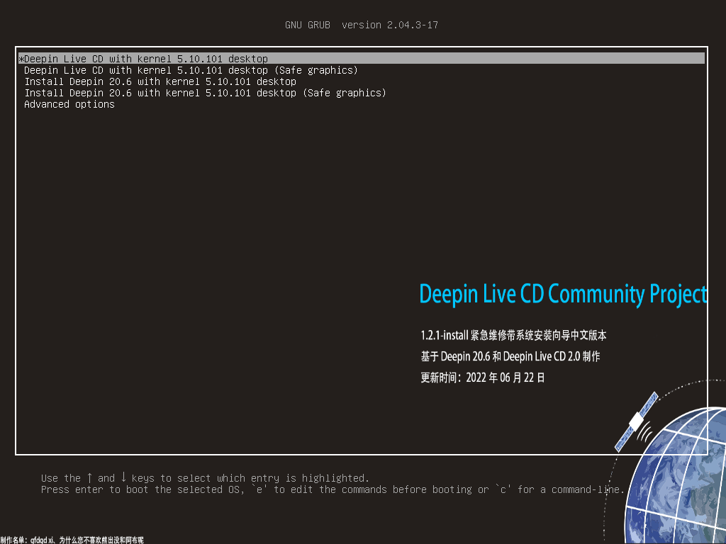
Task: Click the GNU GRUB version 2.04.3-17 header
Action: [362, 24]
